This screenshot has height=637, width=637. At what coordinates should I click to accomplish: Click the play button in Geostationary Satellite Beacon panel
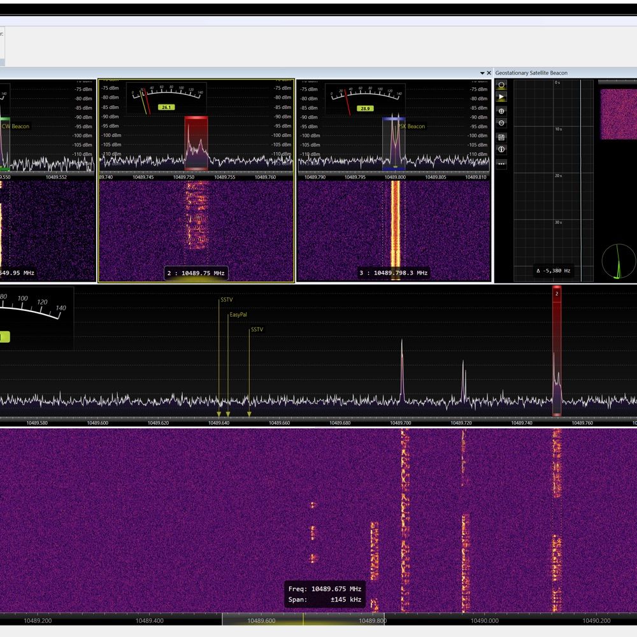pos(501,97)
